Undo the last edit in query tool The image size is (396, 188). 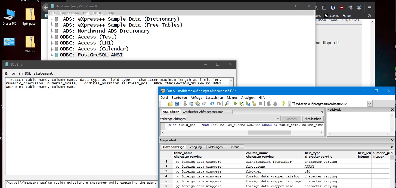tap(212, 104)
